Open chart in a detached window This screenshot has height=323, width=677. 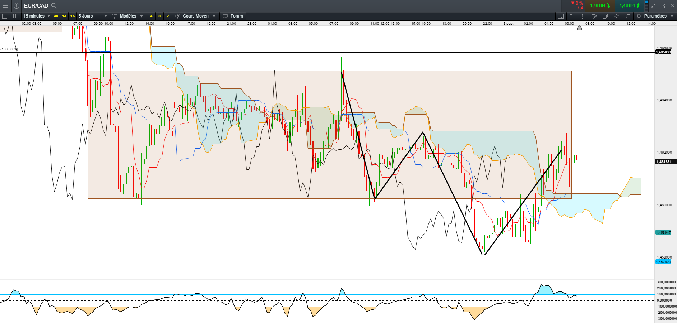(663, 6)
